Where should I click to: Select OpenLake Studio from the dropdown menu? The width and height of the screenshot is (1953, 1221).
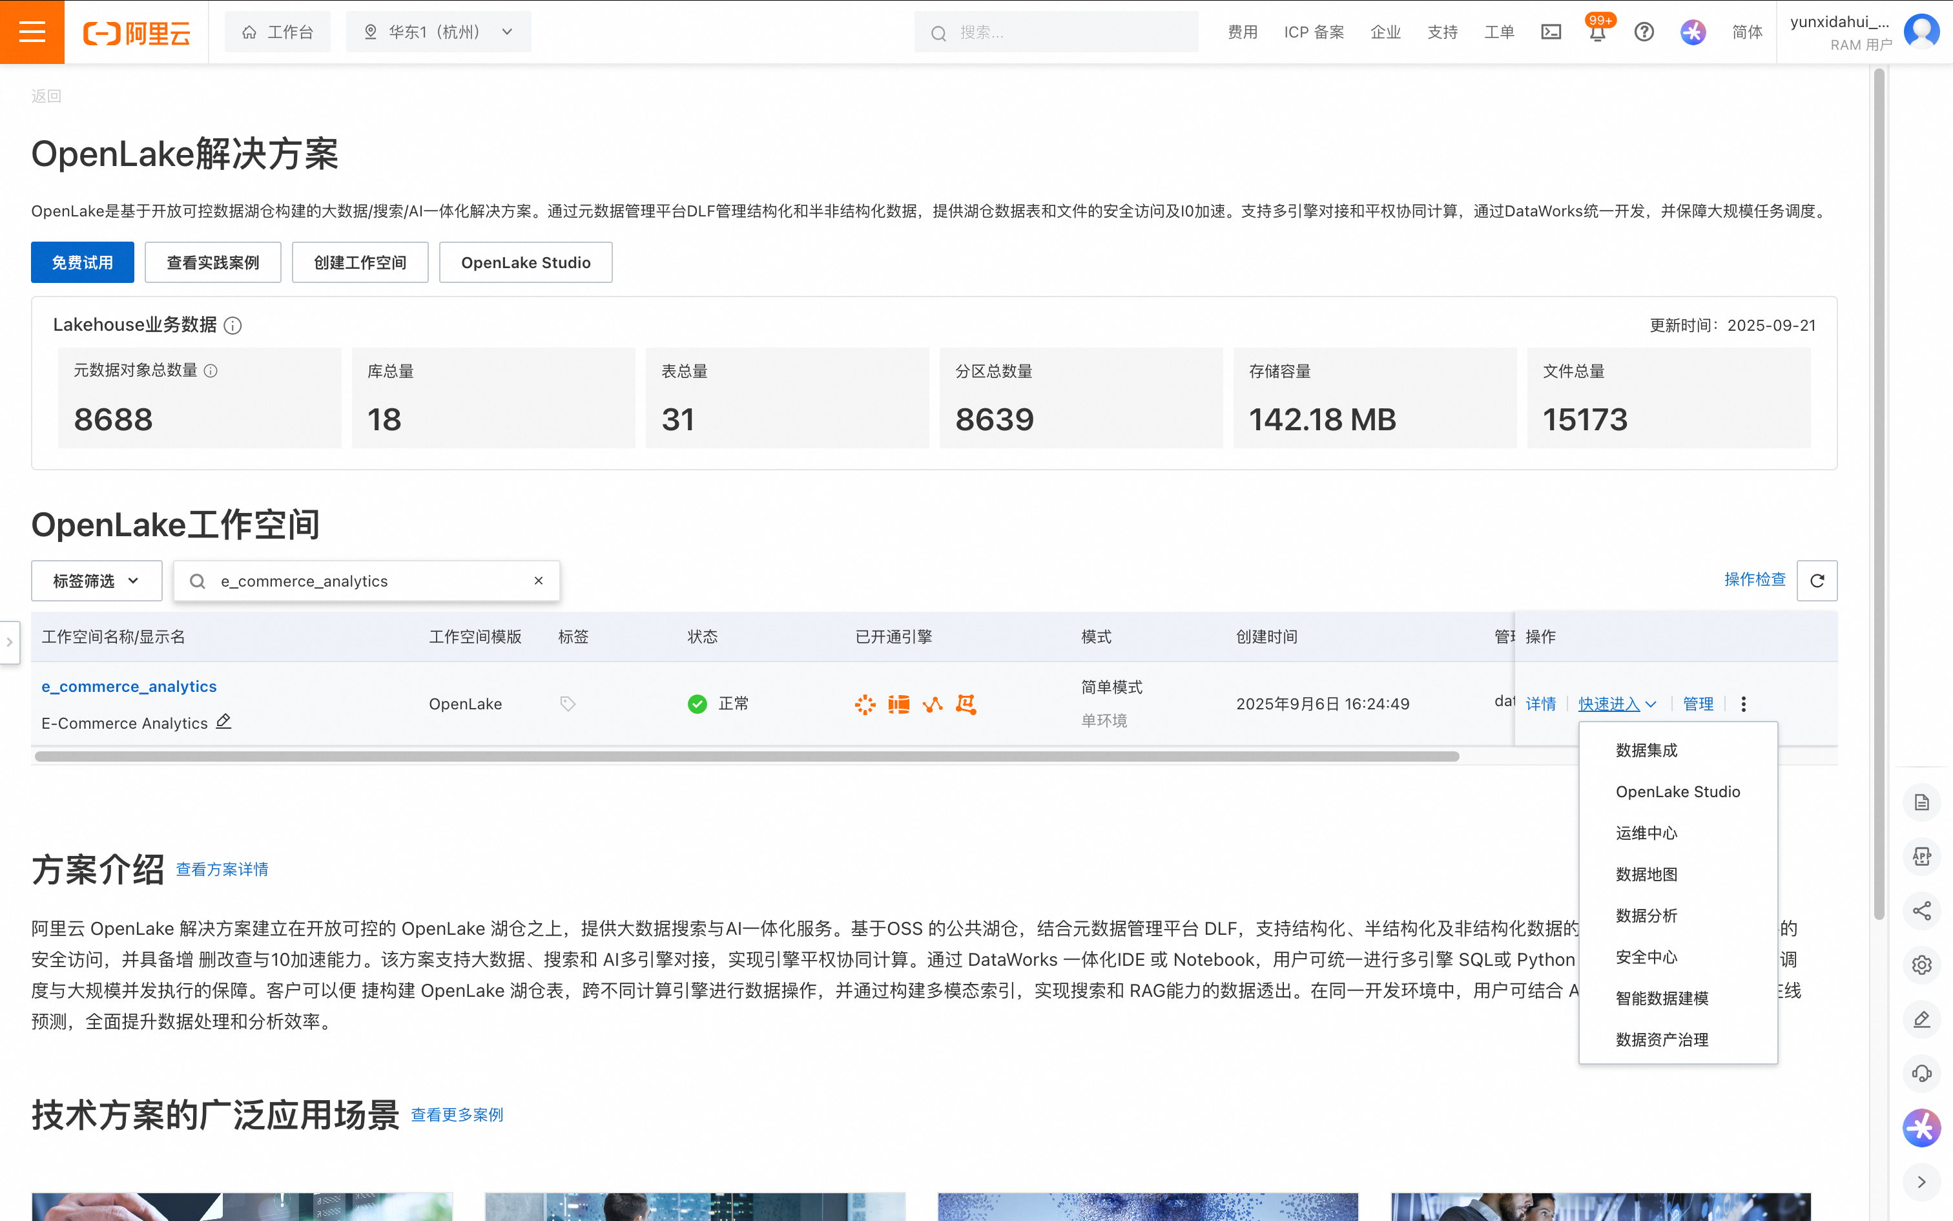point(1677,791)
